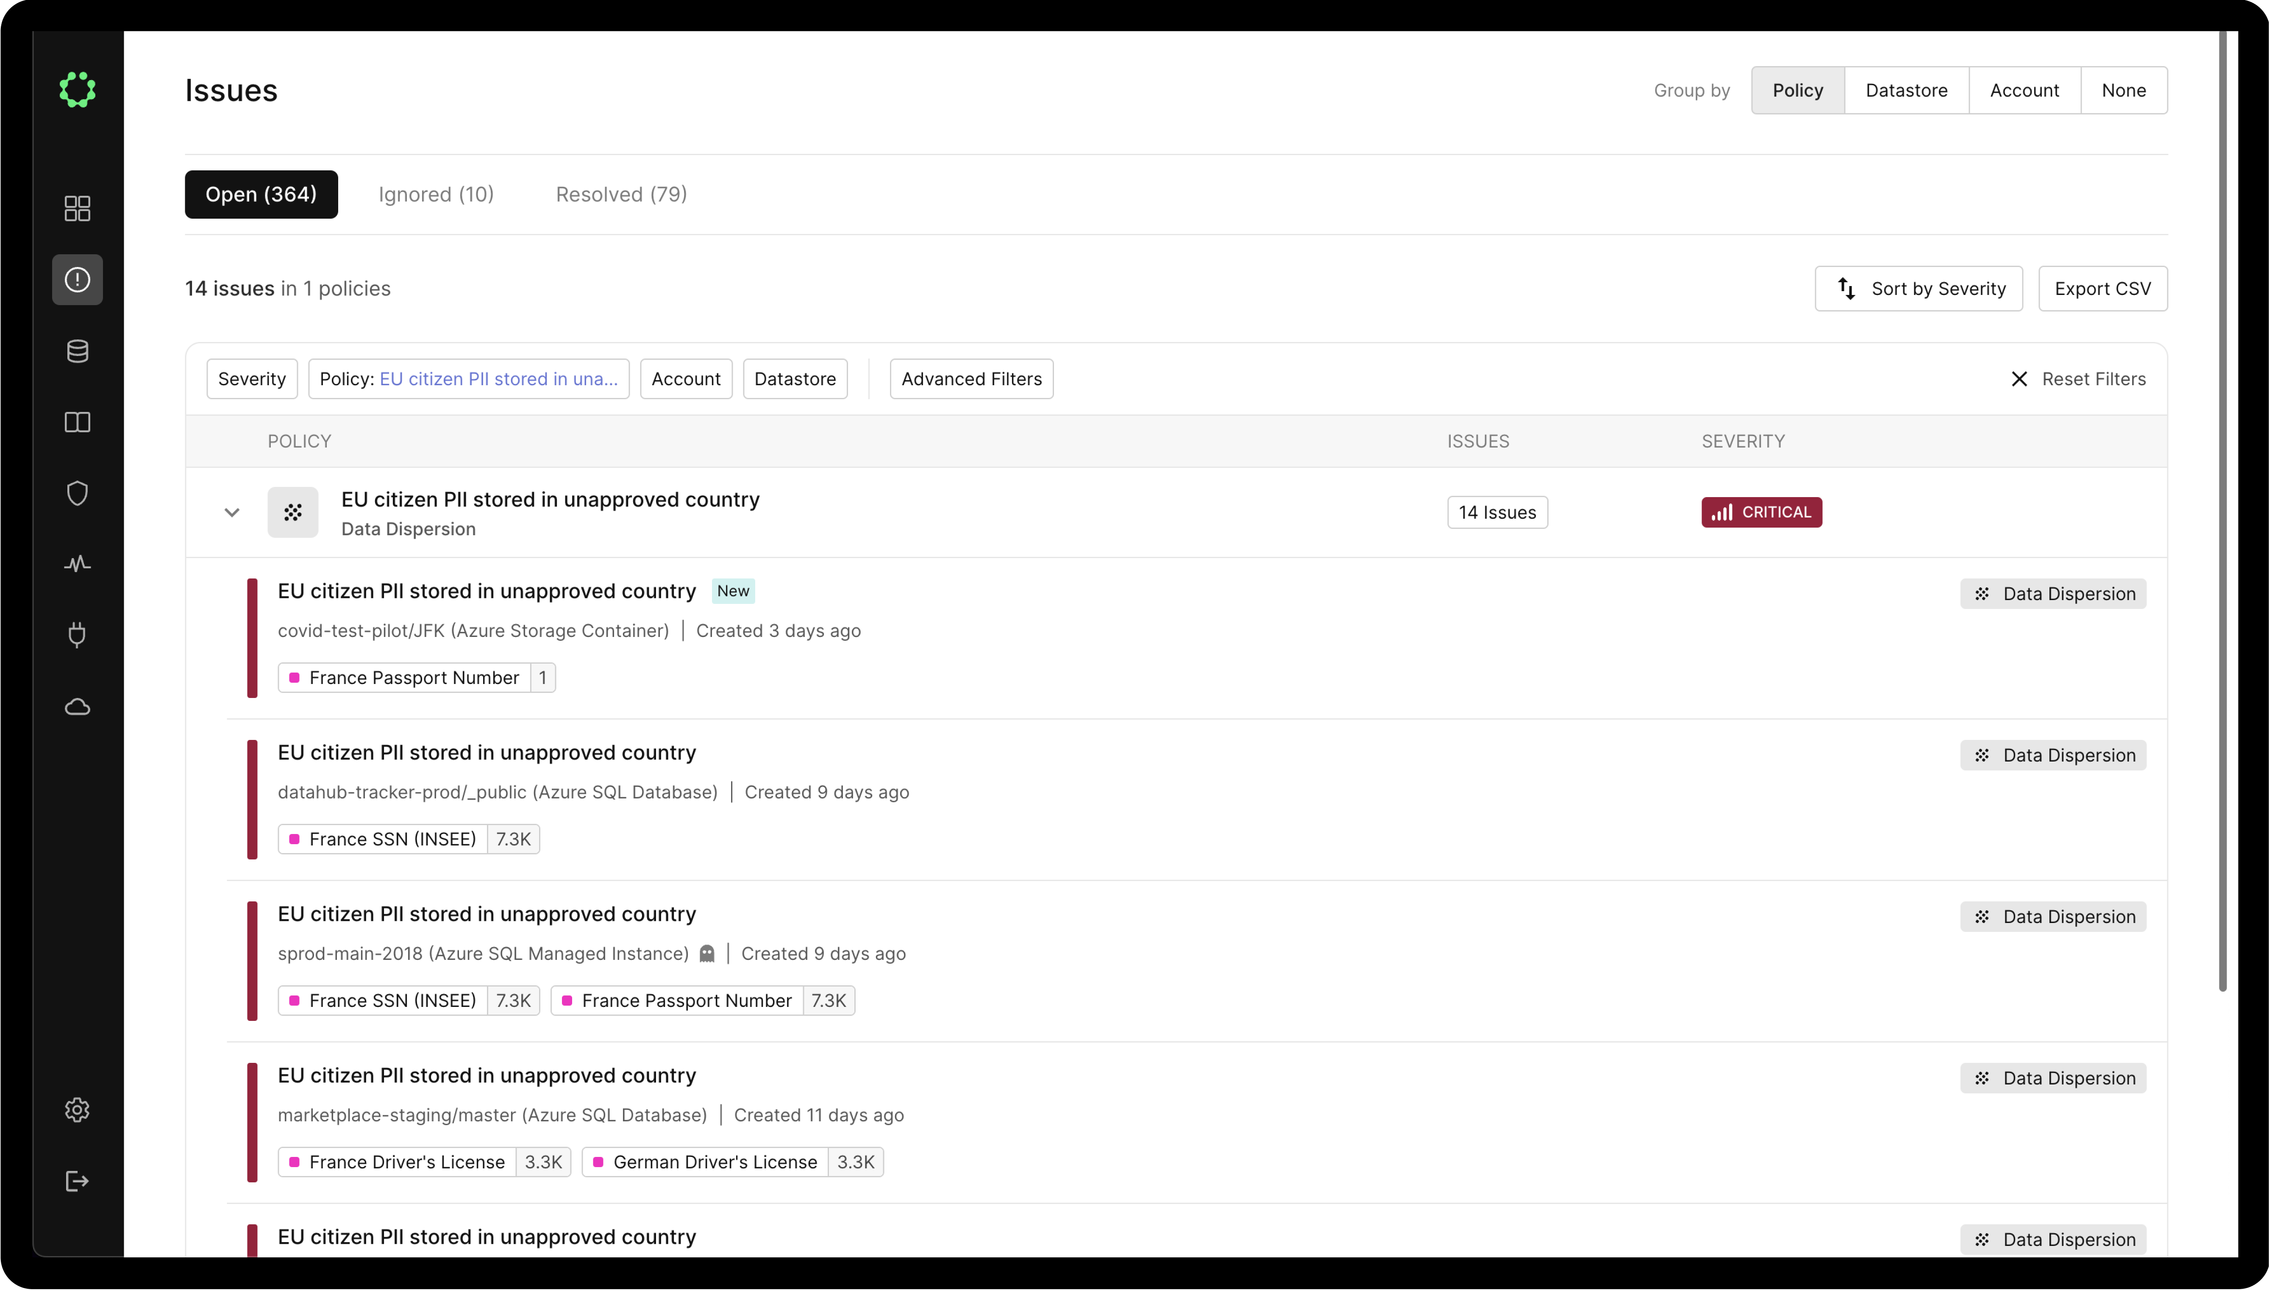Select the integrations plug icon
Viewport: 2269px width, 1290px height.
point(77,635)
